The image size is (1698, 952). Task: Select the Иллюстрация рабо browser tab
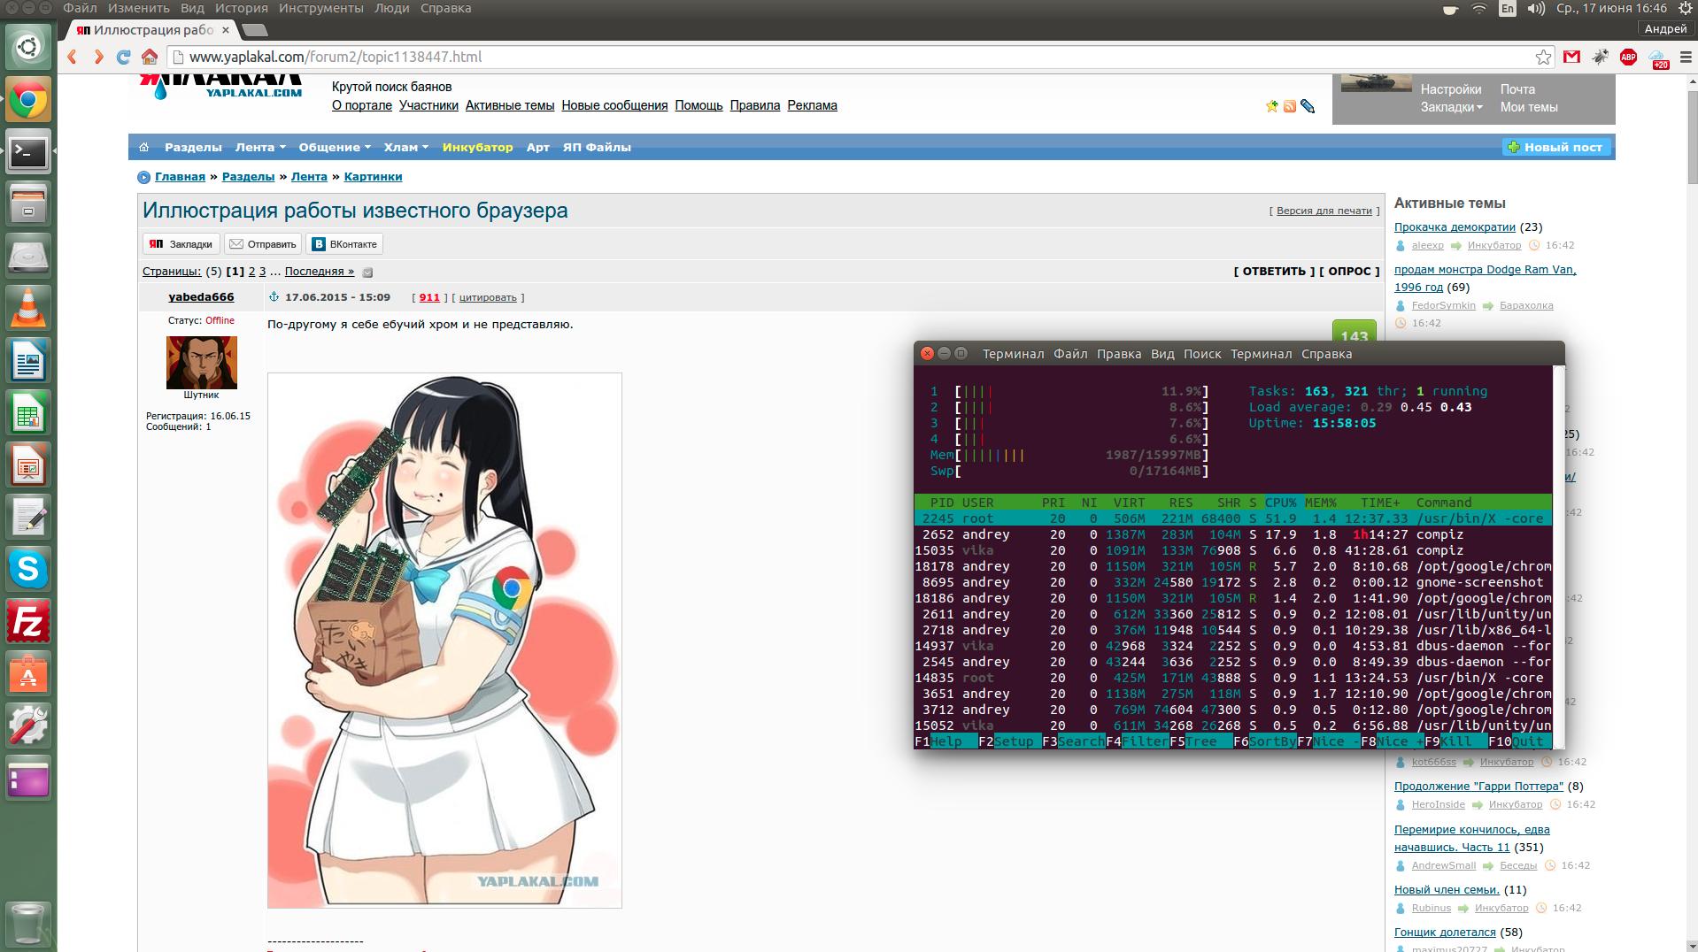click(x=151, y=30)
